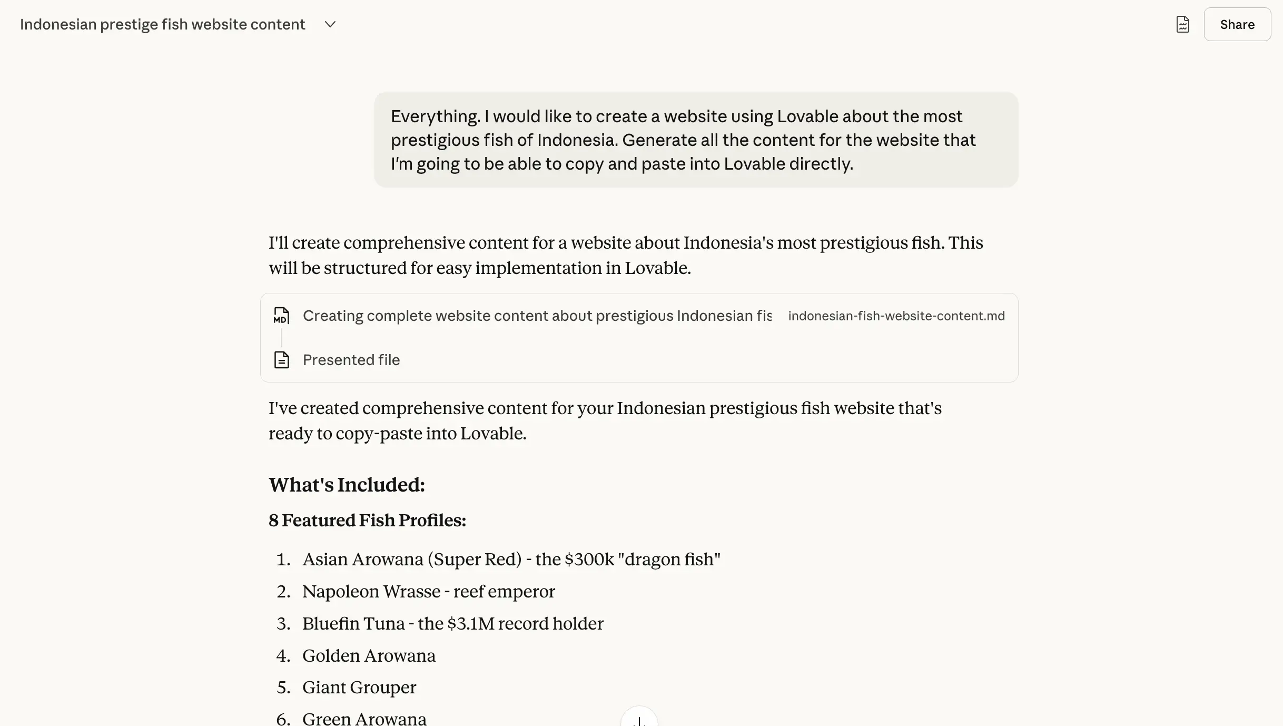This screenshot has width=1283, height=726.
Task: Select the Giant Grouper list item
Action: pos(359,687)
